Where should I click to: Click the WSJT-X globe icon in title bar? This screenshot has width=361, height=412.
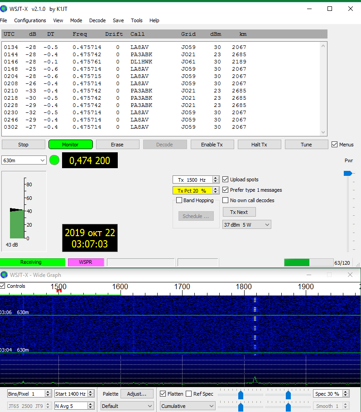pos(4,9)
